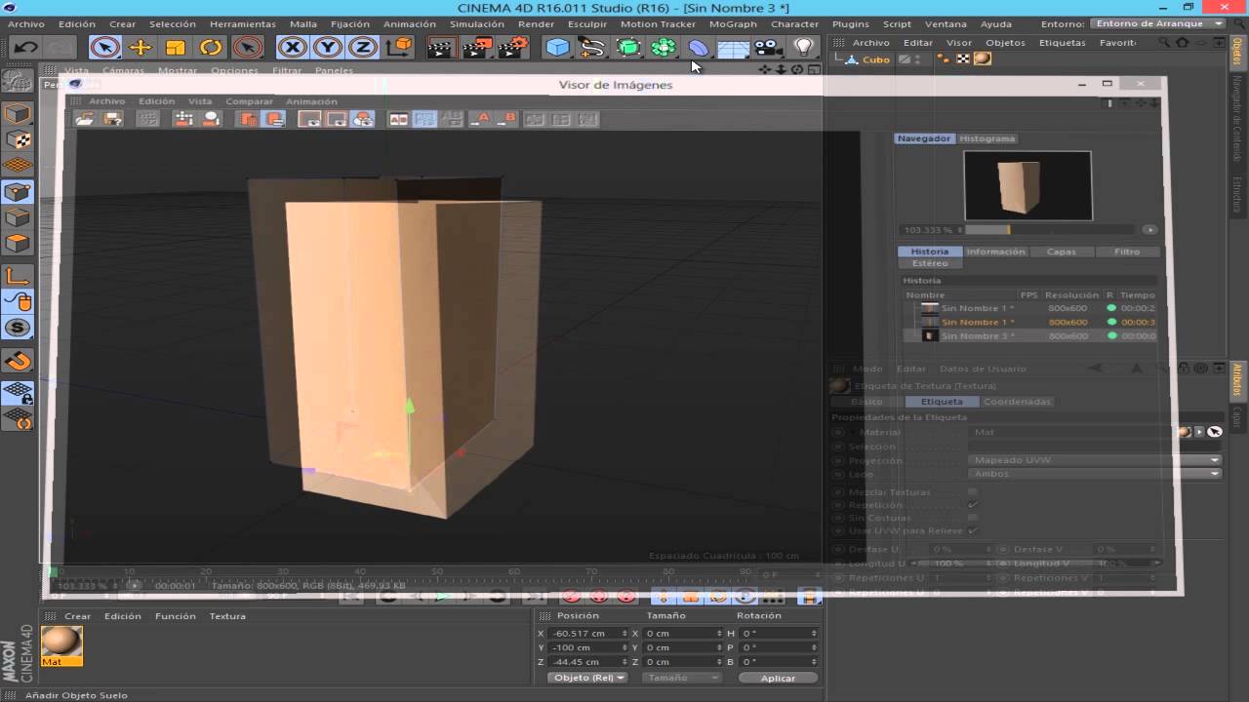Image resolution: width=1249 pixels, height=702 pixels.
Task: Open the green array modeling icon
Action: pyautogui.click(x=664, y=47)
